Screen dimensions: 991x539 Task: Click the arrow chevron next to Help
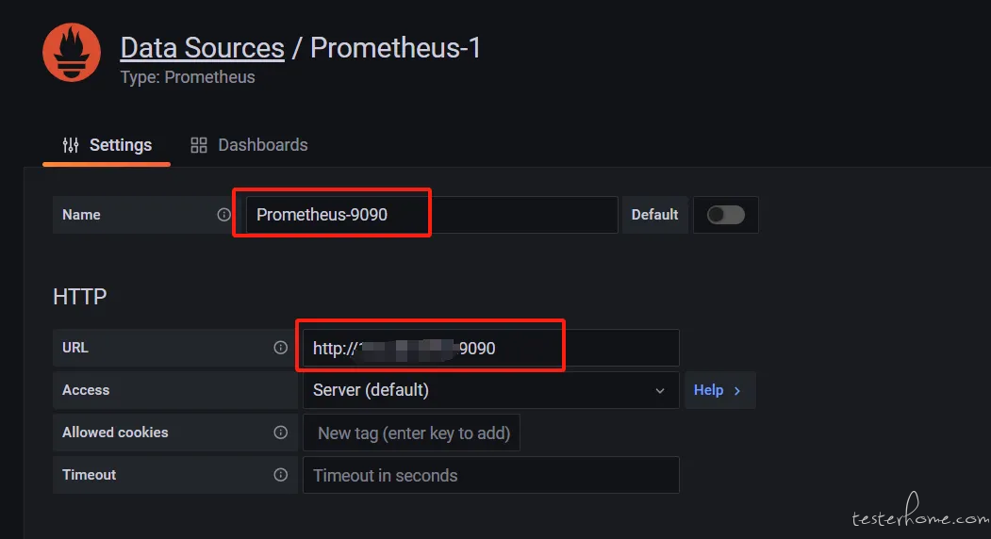coord(737,391)
